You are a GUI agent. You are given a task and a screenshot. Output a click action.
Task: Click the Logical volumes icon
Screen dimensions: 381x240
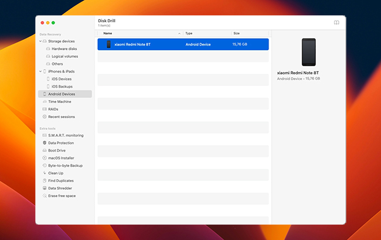48,56
